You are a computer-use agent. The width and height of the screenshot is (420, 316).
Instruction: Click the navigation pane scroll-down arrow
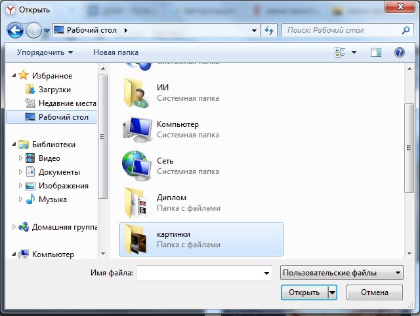click(x=103, y=253)
